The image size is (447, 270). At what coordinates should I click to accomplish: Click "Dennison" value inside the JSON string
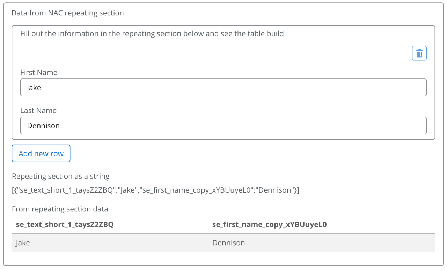click(x=276, y=190)
